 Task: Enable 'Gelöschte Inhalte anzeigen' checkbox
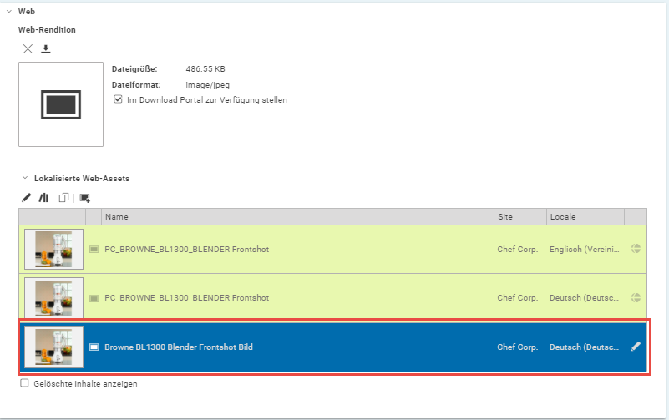pyautogui.click(x=25, y=384)
